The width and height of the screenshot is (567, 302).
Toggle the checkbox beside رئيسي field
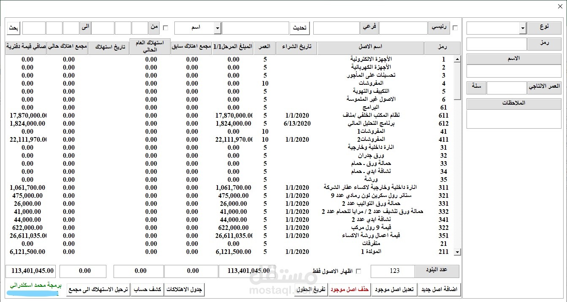pos(455,27)
